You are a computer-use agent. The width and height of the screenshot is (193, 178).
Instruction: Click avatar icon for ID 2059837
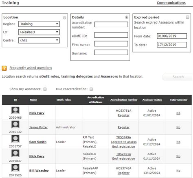[15, 154]
